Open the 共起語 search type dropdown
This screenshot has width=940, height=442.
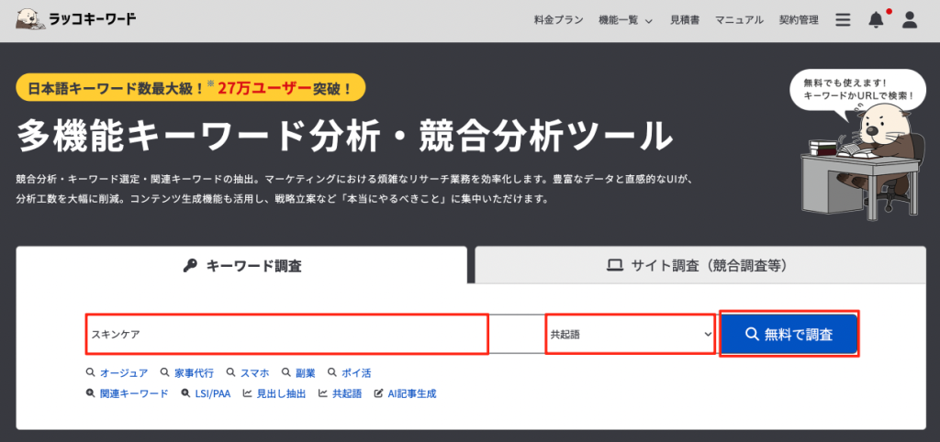tap(630, 335)
